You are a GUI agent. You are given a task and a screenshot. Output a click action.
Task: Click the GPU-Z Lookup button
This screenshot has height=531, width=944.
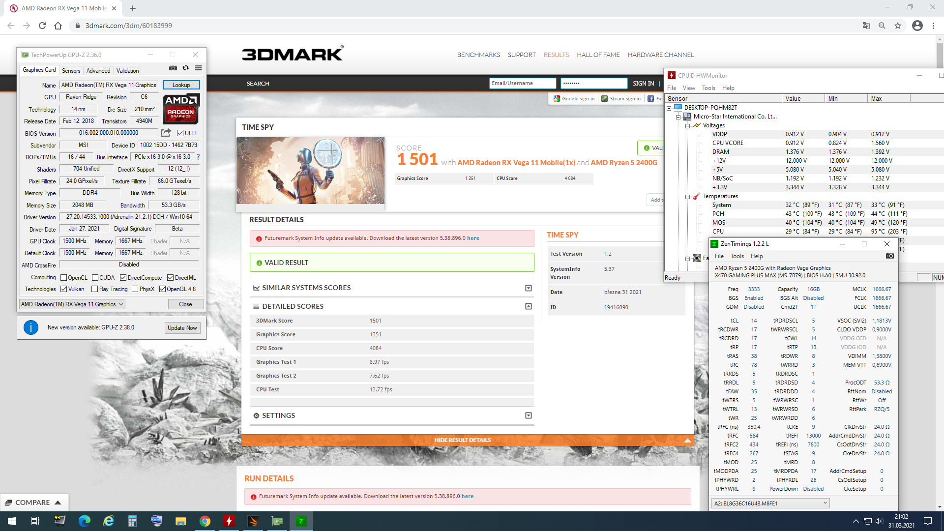[x=181, y=85]
